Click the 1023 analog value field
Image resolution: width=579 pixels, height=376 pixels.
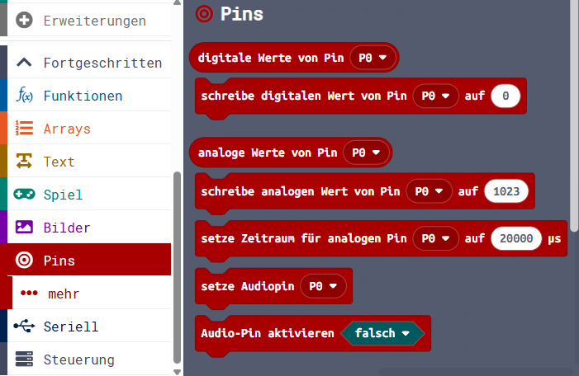click(x=506, y=191)
